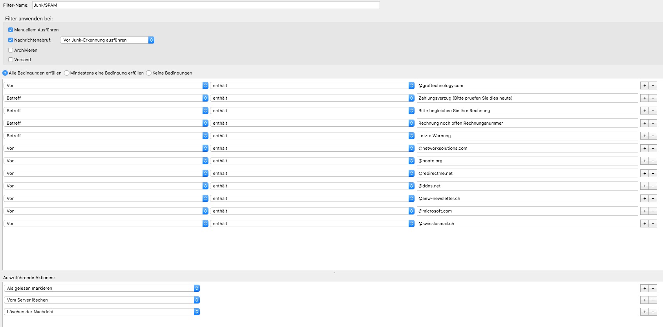Remove the Vom Server löschen action
663x327 pixels.
click(653, 300)
